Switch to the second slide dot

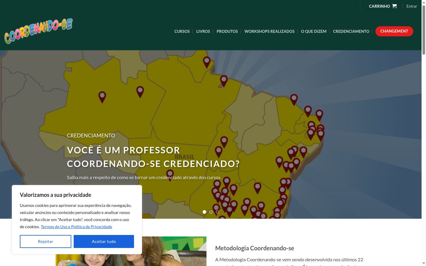211,212
